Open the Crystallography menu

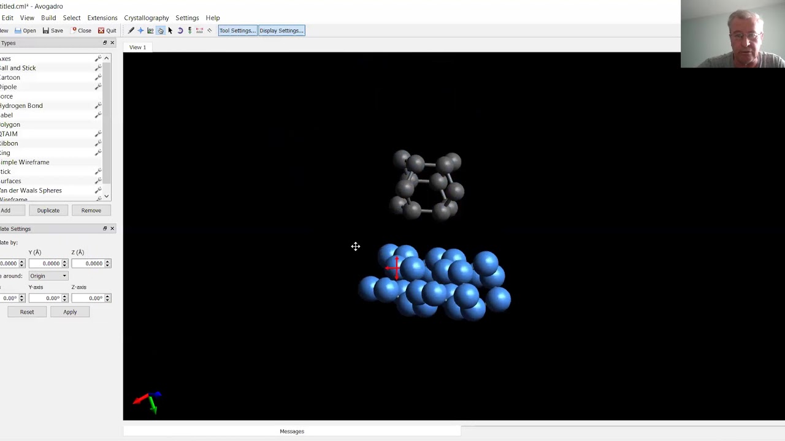click(x=147, y=18)
